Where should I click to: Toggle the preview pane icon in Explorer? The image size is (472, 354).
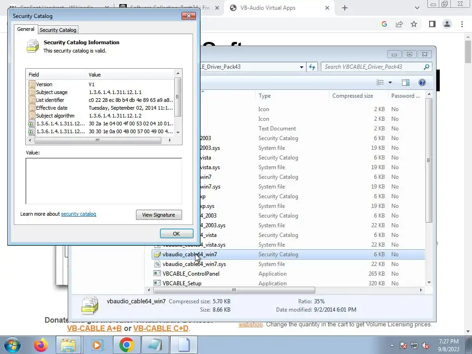(x=406, y=83)
